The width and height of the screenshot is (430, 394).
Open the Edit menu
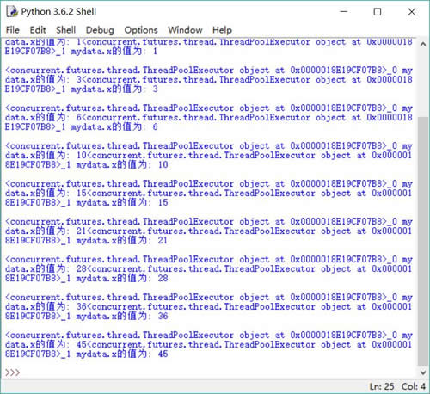(x=38, y=30)
